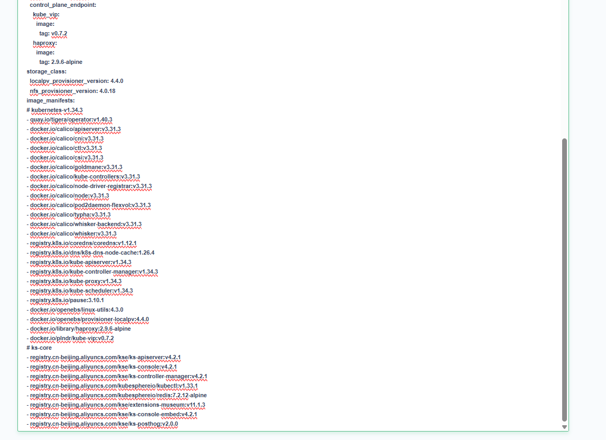Image resolution: width=606 pixels, height=440 pixels.
Task: Click the localpv_provisioner_version 4.4.0 line
Action: click(76, 81)
